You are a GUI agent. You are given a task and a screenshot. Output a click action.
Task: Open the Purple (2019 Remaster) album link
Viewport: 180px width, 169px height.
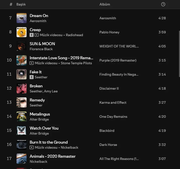[118, 60]
